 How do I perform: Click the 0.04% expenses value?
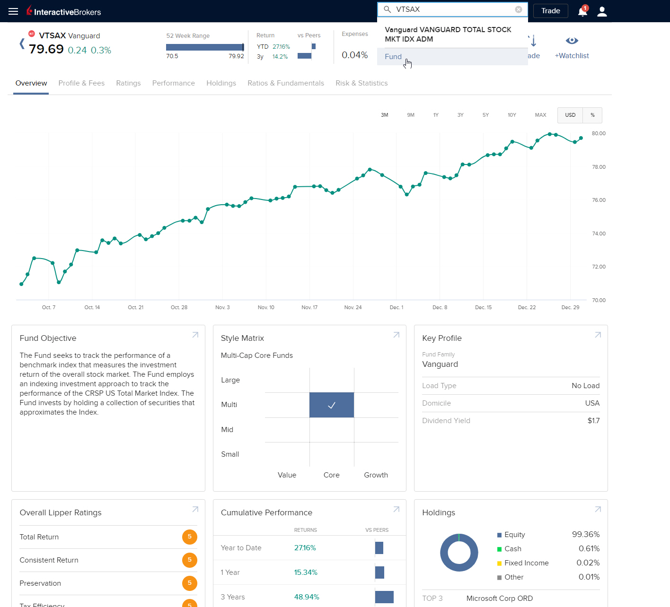[354, 55]
